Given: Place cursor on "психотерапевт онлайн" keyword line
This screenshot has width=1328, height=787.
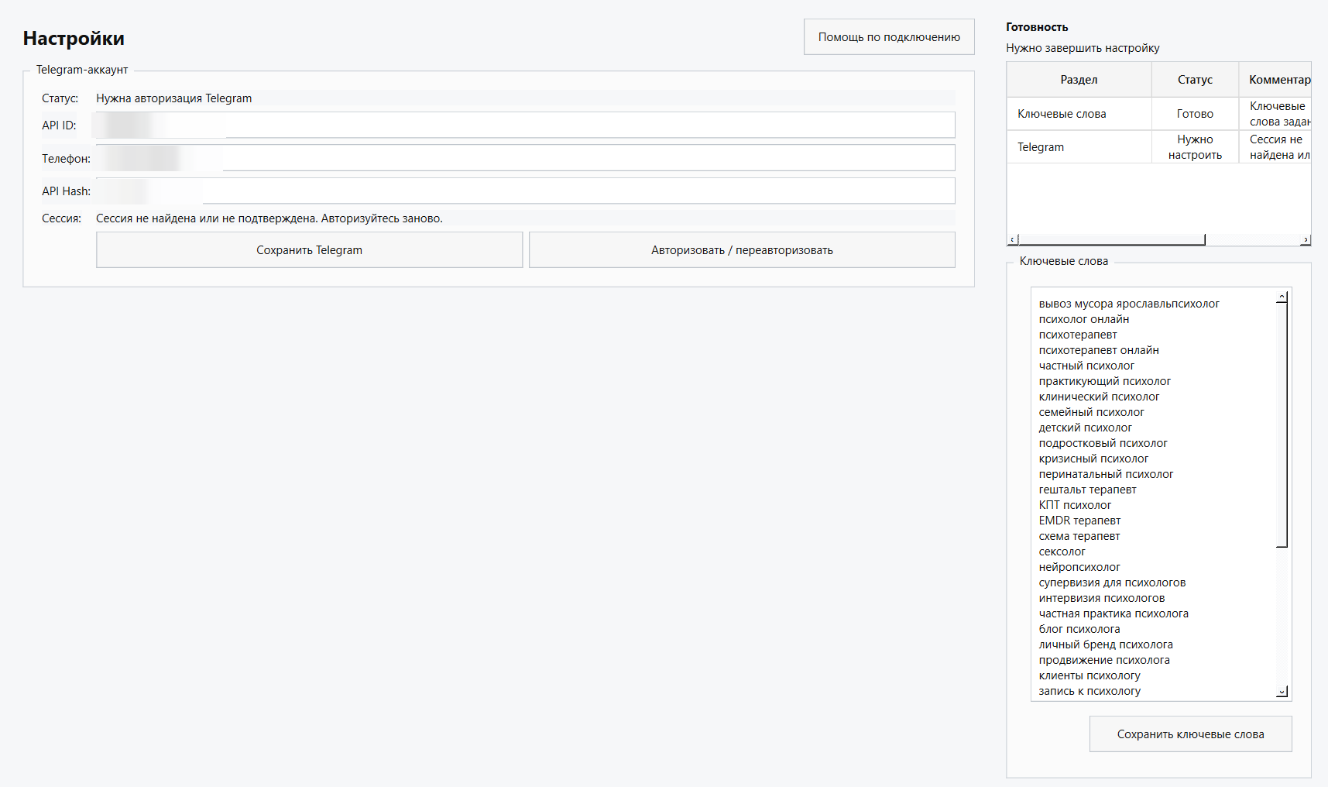Looking at the screenshot, I should coord(1099,350).
